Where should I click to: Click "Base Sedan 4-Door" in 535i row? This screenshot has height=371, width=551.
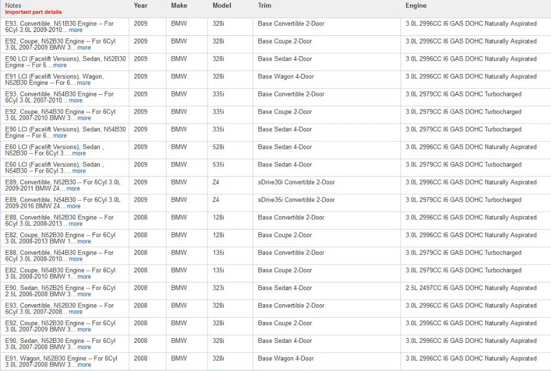(x=285, y=165)
